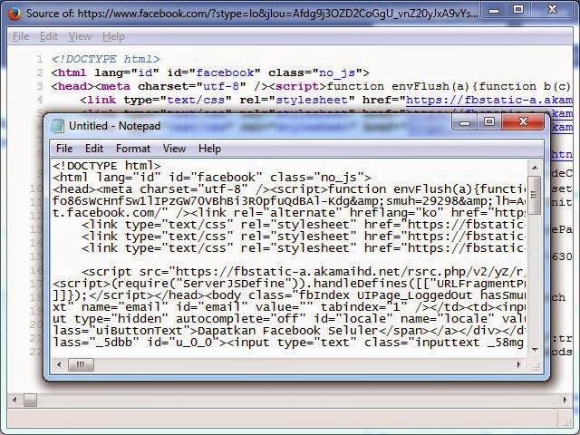The image size is (580, 435).
Task: Click the id="locale" line in Notepad
Action: pos(288,319)
